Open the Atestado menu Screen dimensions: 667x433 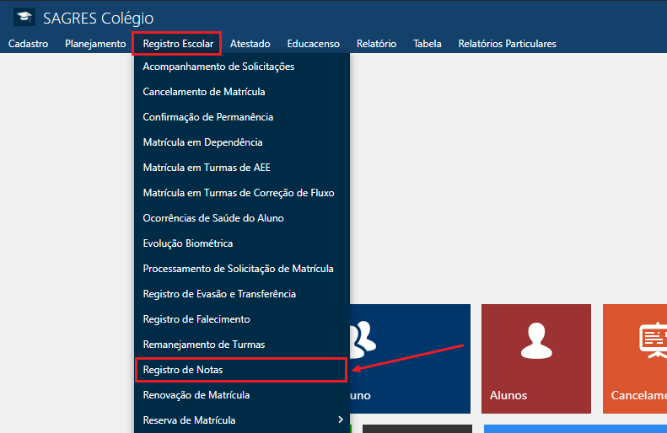tap(250, 44)
